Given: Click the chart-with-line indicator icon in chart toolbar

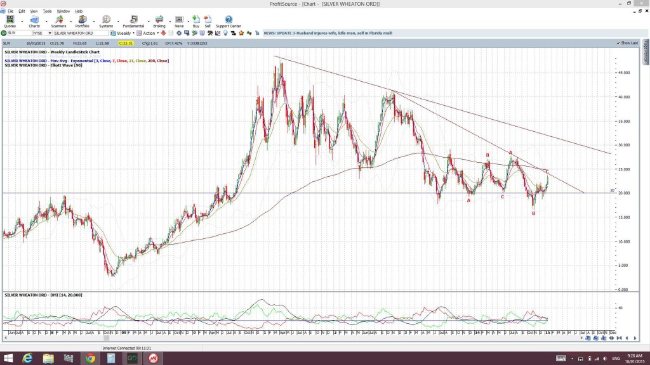Looking at the screenshot, I should coord(218,33).
